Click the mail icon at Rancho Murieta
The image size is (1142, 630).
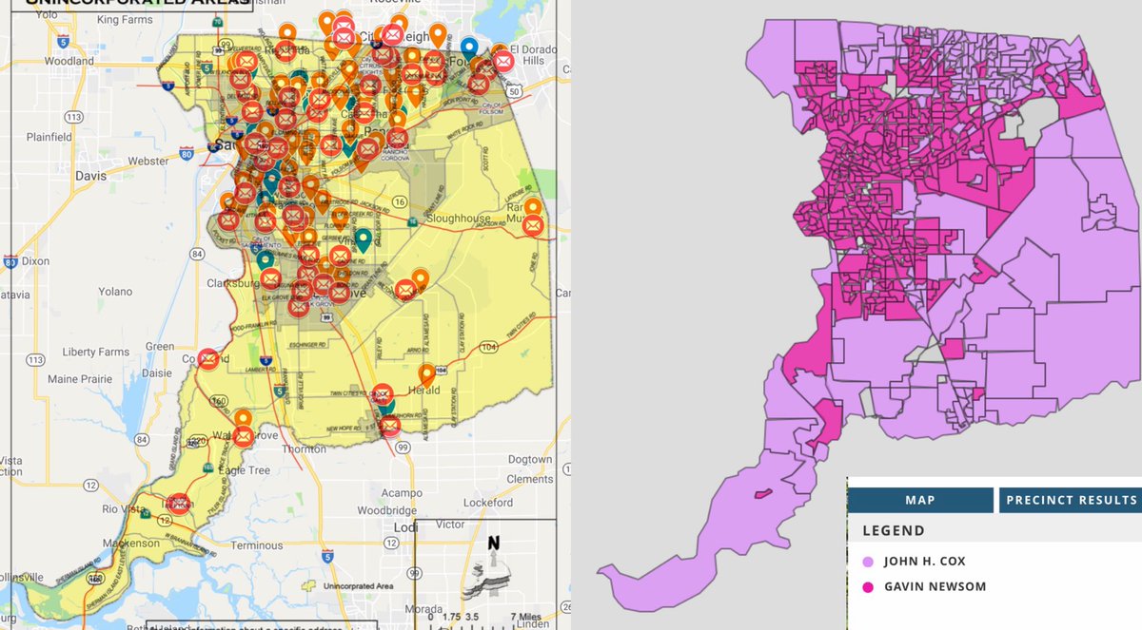pos(533,225)
